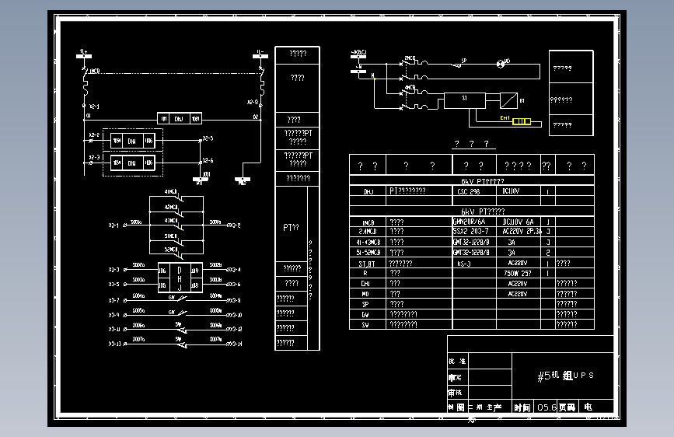Select the "审核" row label in title block

[x=456, y=392]
